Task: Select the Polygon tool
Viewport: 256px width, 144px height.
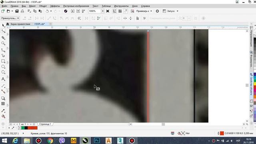Action: [x=3, y=72]
